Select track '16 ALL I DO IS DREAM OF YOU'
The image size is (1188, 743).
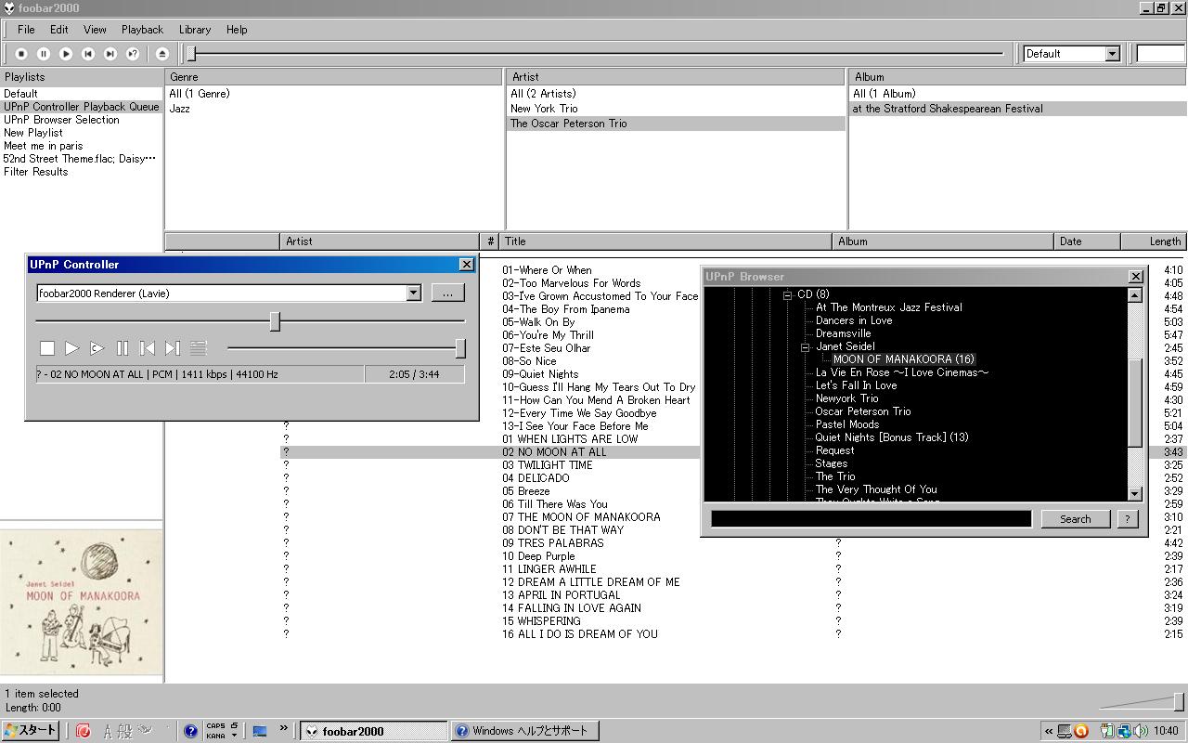coord(580,634)
